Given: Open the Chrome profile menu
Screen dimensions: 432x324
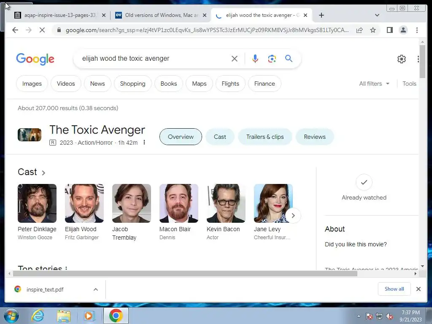Looking at the screenshot, I should [403, 30].
